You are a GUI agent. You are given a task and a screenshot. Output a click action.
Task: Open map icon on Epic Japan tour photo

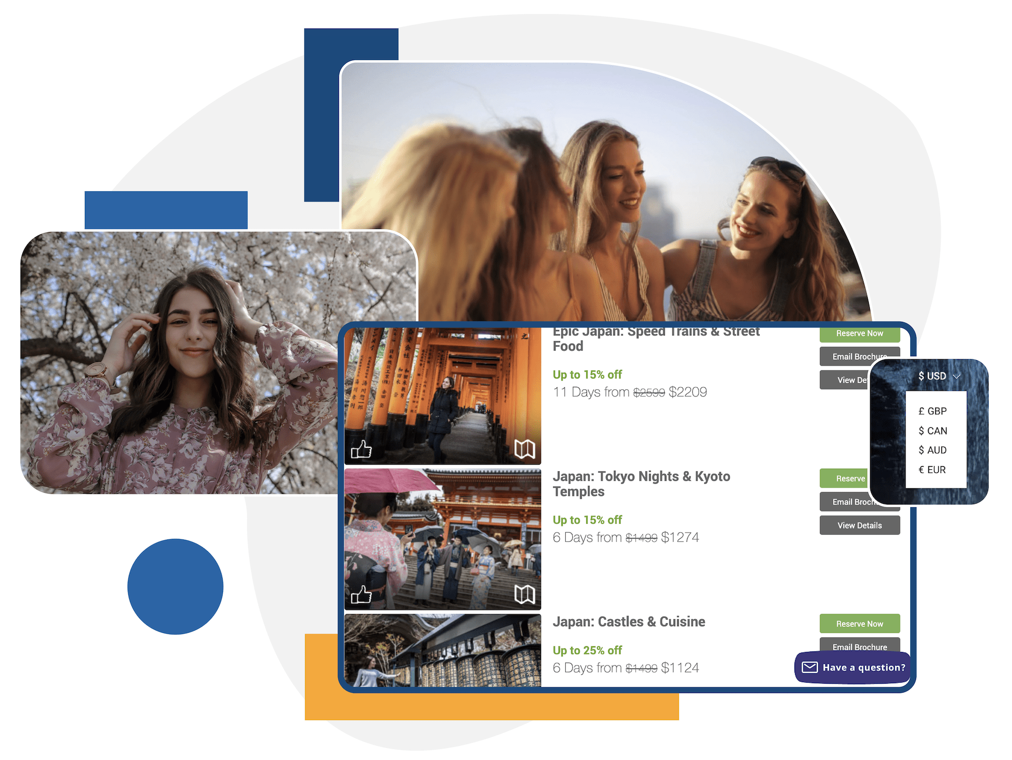[525, 449]
